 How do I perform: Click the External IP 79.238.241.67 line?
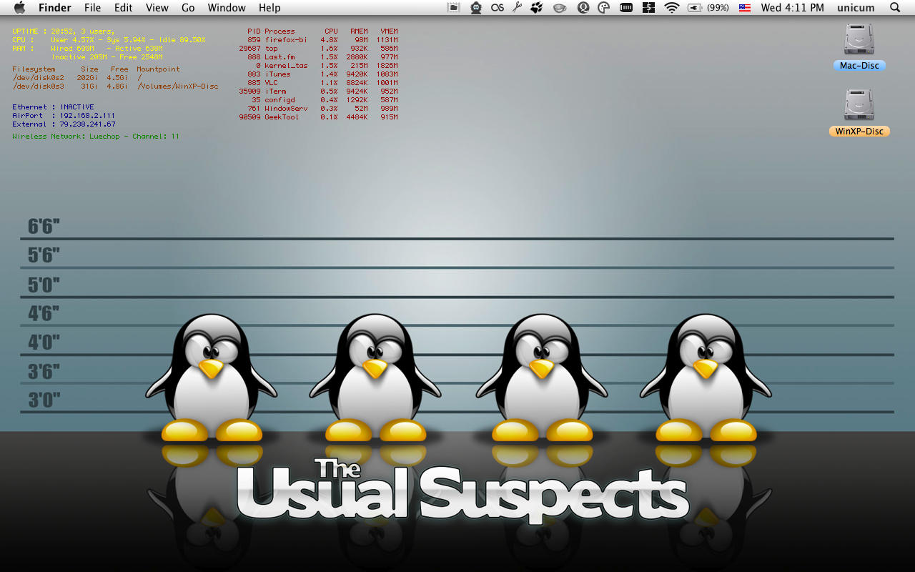pos(64,124)
